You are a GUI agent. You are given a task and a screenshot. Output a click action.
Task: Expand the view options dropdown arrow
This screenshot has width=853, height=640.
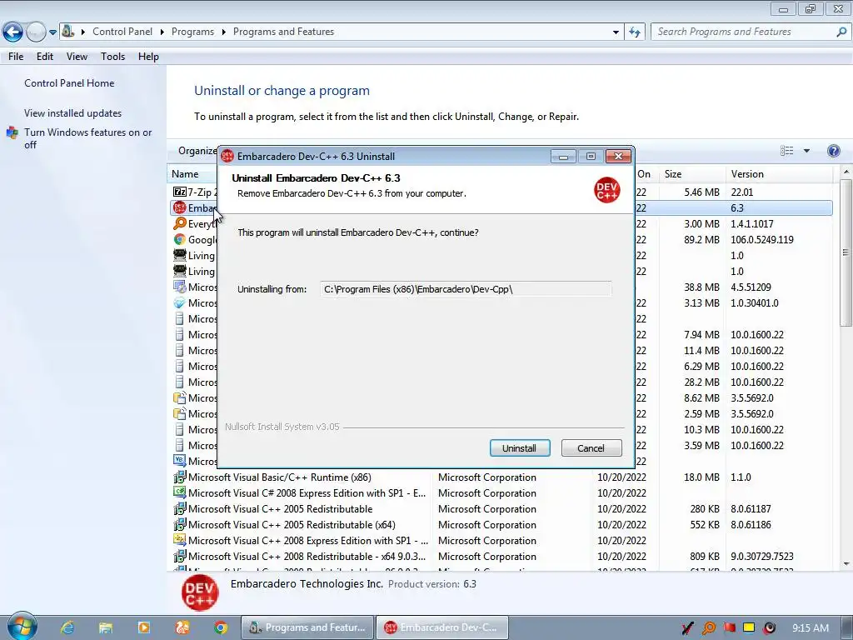[806, 151]
